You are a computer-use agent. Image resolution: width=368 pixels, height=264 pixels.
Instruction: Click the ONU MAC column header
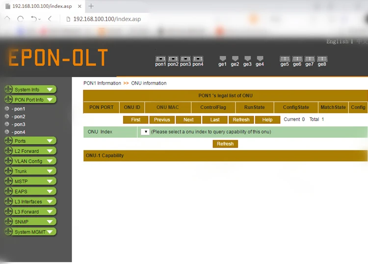pyautogui.click(x=168, y=107)
